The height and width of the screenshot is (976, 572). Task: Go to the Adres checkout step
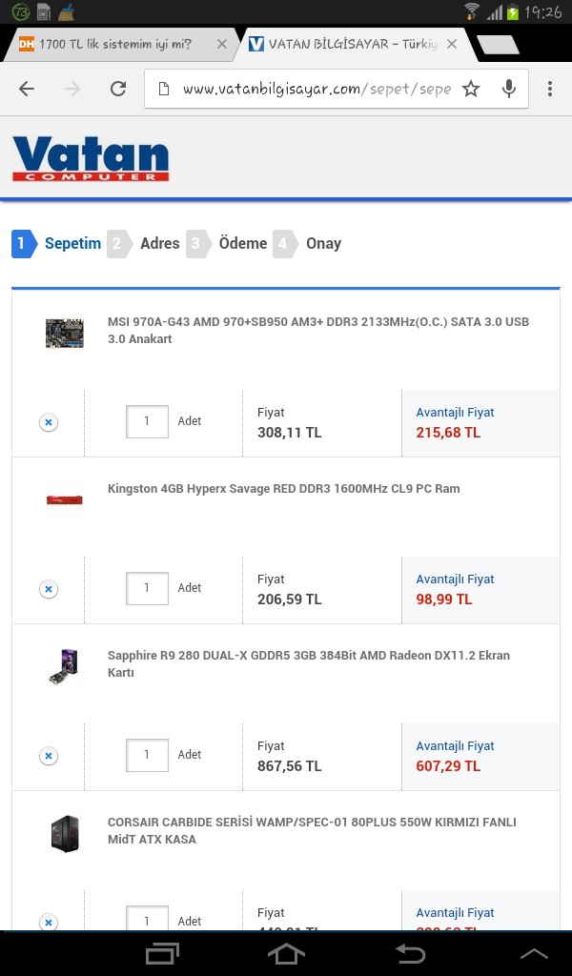[x=159, y=243]
